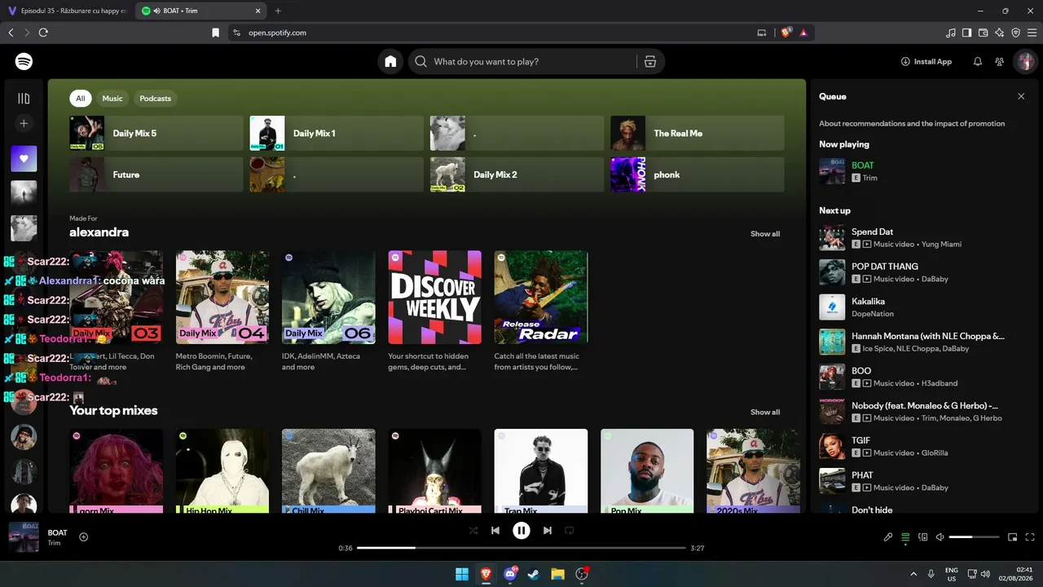The image size is (1043, 587).
Task: Open the Liked Songs heart tile
Action: tap(24, 159)
